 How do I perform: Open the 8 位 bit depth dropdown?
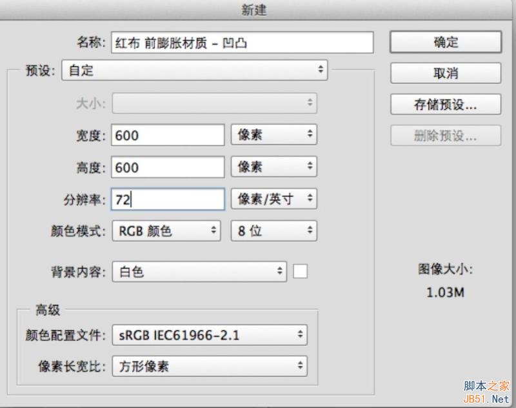(x=273, y=231)
